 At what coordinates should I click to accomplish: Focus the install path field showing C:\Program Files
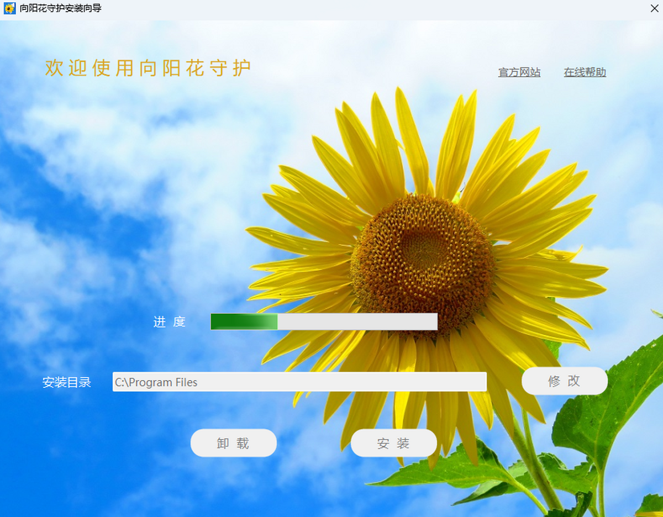[x=299, y=382]
